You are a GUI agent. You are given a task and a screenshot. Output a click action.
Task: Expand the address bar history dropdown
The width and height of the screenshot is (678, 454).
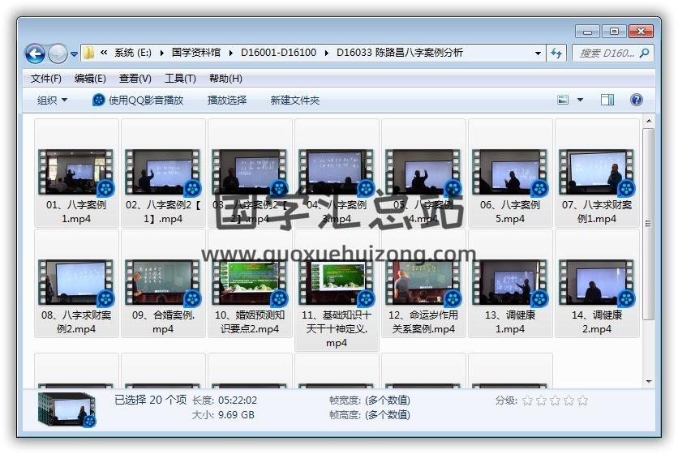[x=538, y=54]
